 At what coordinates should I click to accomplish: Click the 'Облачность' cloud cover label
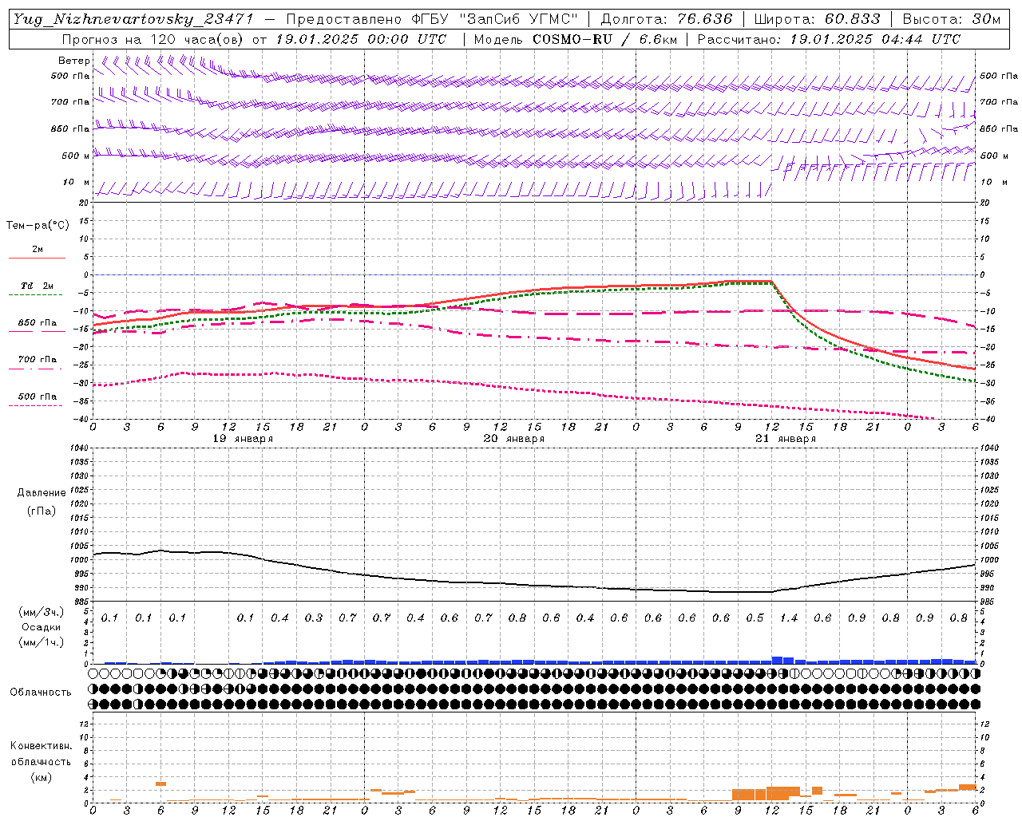coord(41,693)
